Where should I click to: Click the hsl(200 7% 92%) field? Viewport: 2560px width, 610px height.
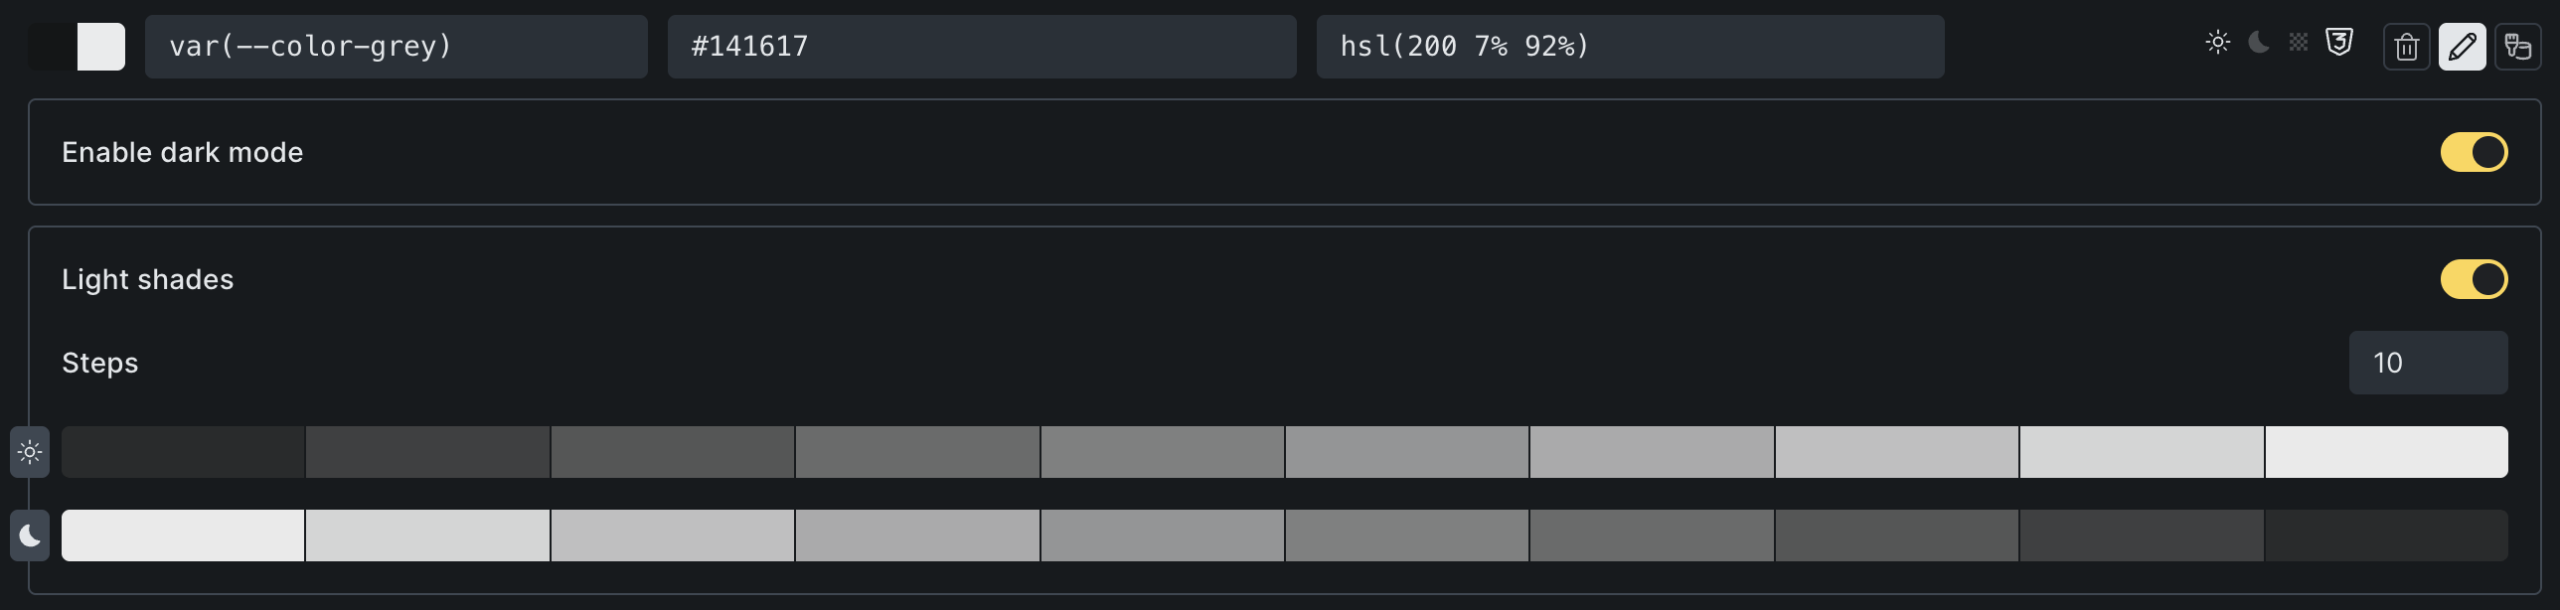[1630, 47]
